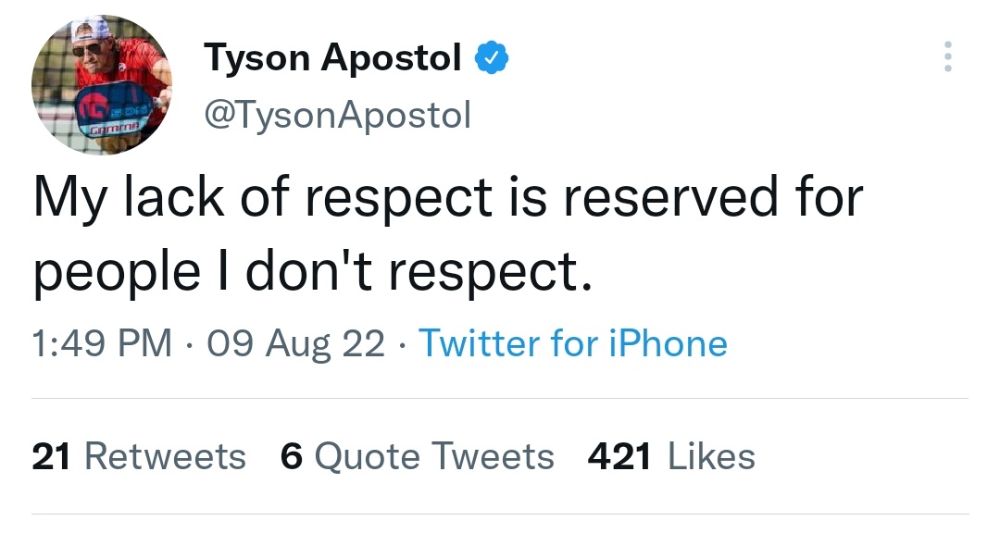
Task: Click the words Quote Tweets label
Action: coord(434,457)
